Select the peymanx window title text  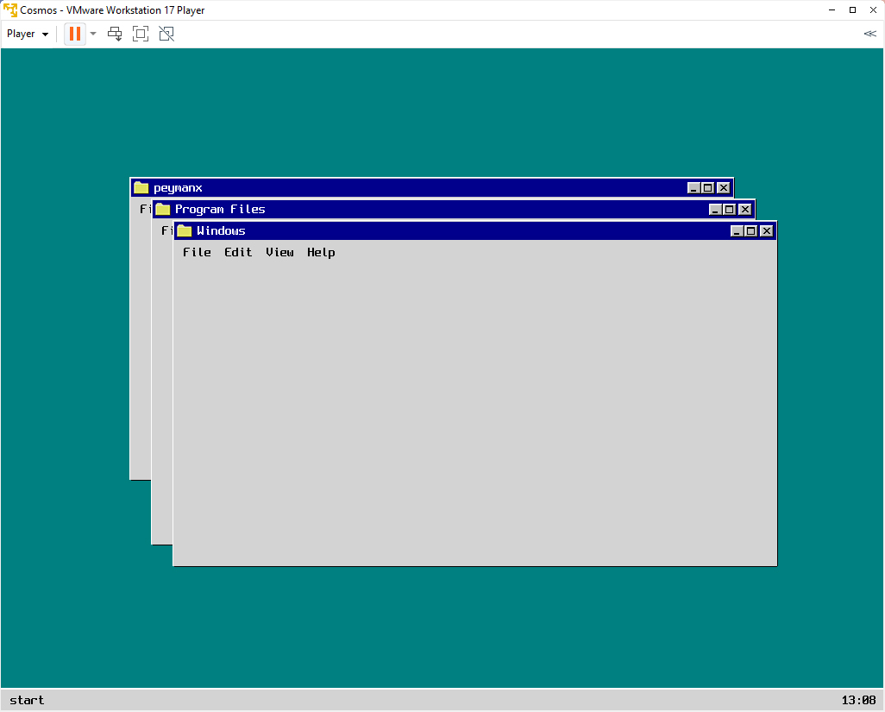[178, 188]
